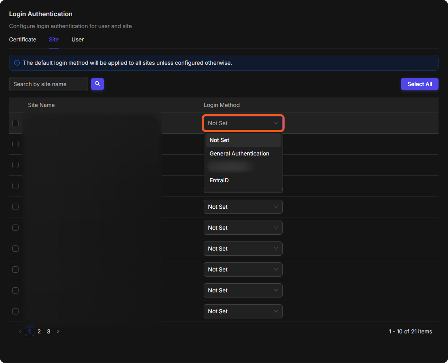Focus the Search by site name field

[48, 84]
